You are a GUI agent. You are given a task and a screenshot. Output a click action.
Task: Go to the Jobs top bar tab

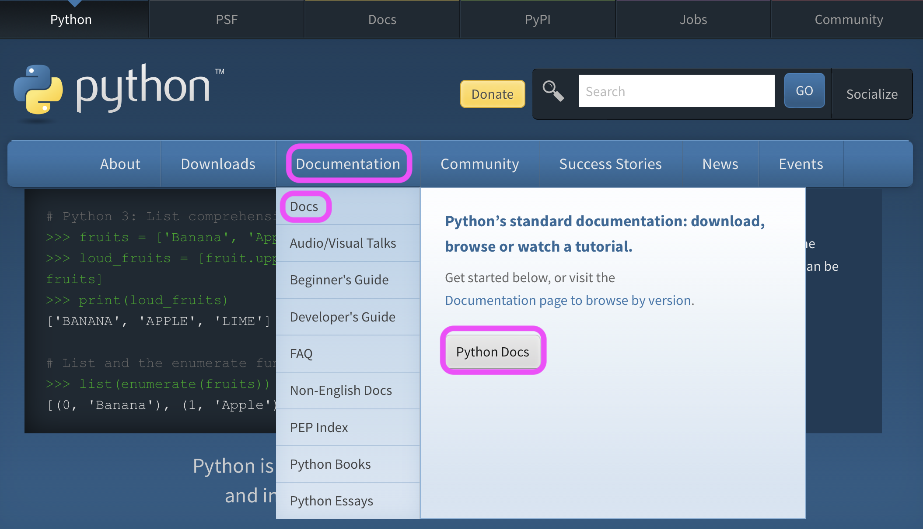click(693, 19)
